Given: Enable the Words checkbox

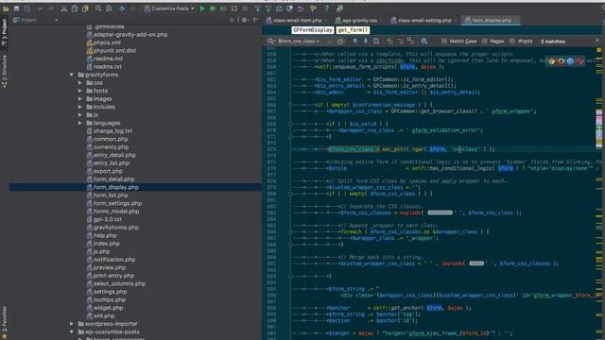Looking at the screenshot, I should click(512, 42).
